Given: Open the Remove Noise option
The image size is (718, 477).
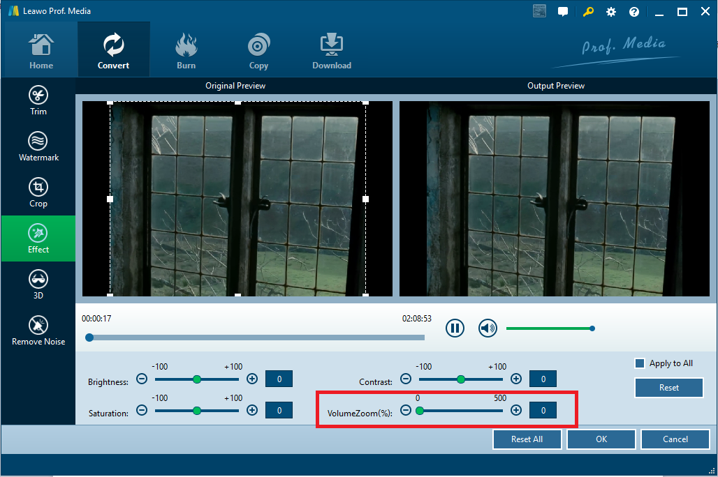Looking at the screenshot, I should point(38,331).
